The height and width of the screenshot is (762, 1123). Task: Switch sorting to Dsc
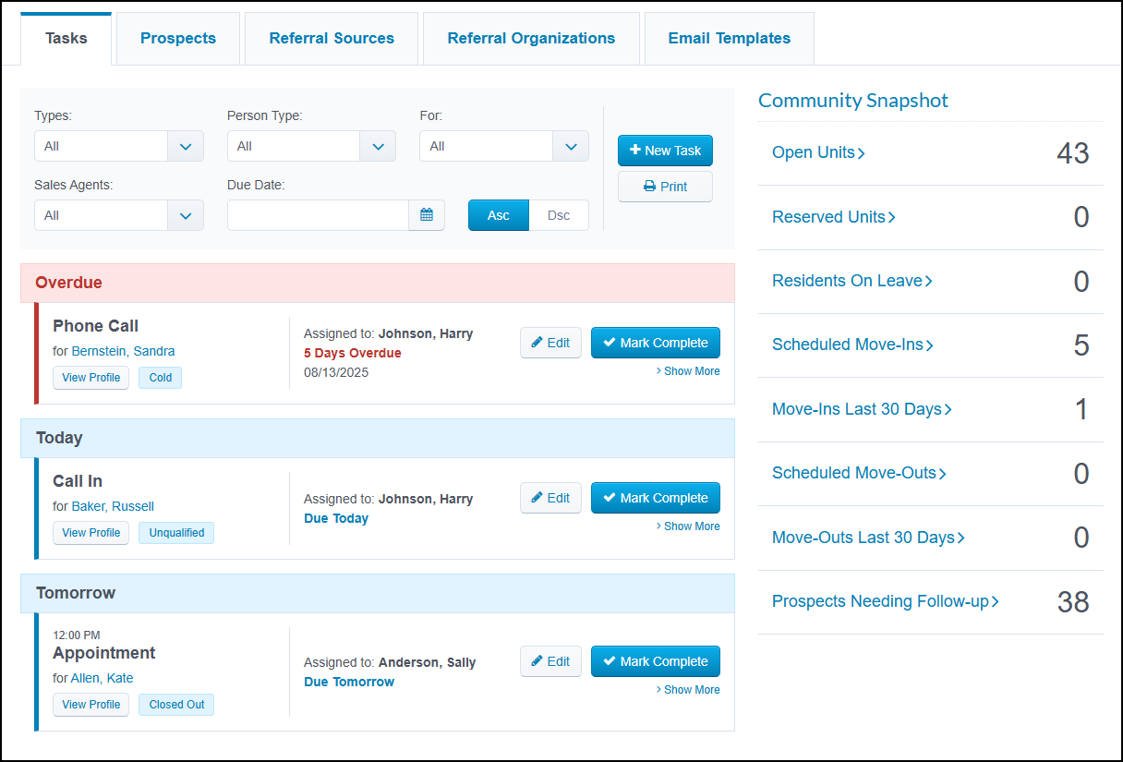pos(559,214)
